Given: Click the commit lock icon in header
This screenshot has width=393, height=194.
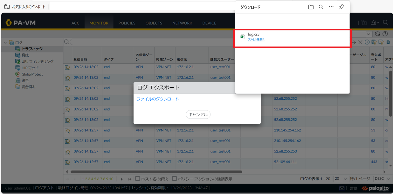Looking at the screenshot, I should [364, 23].
